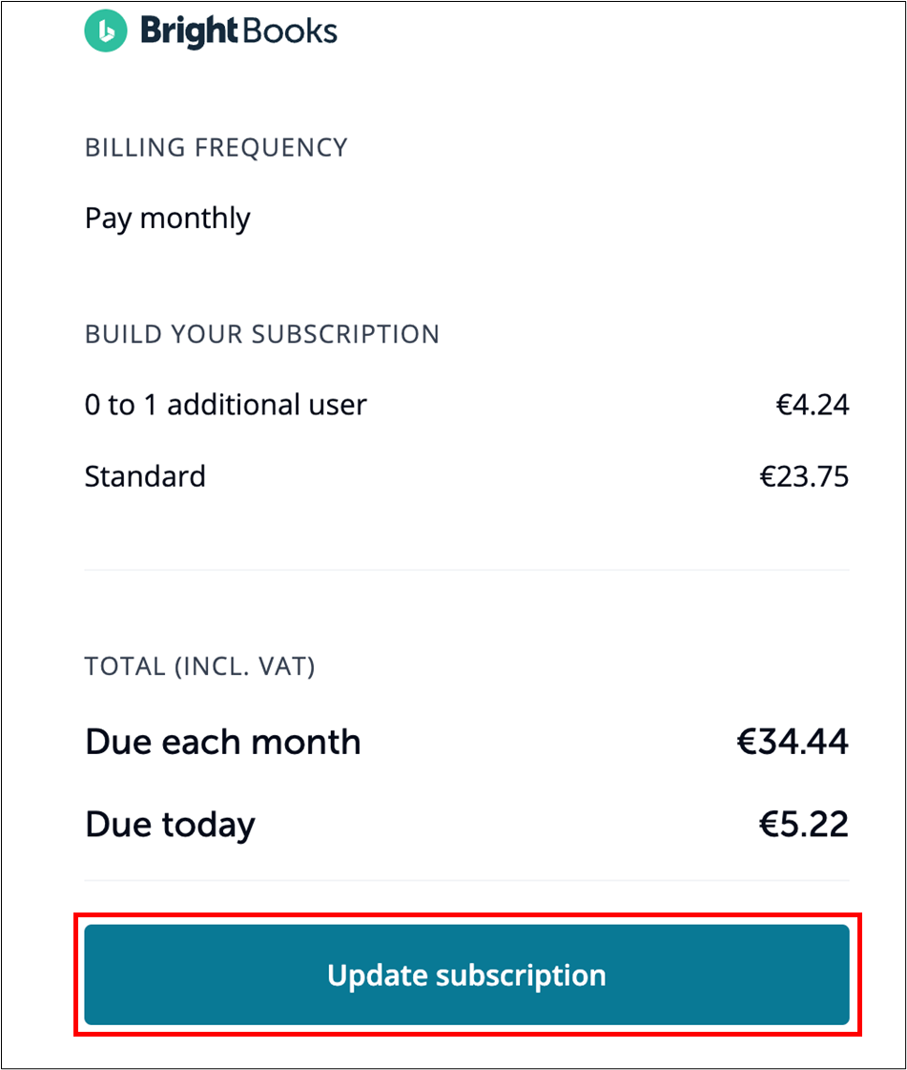Click the word Bright in the logo
Viewport: 907px width, 1070px height.
click(189, 32)
